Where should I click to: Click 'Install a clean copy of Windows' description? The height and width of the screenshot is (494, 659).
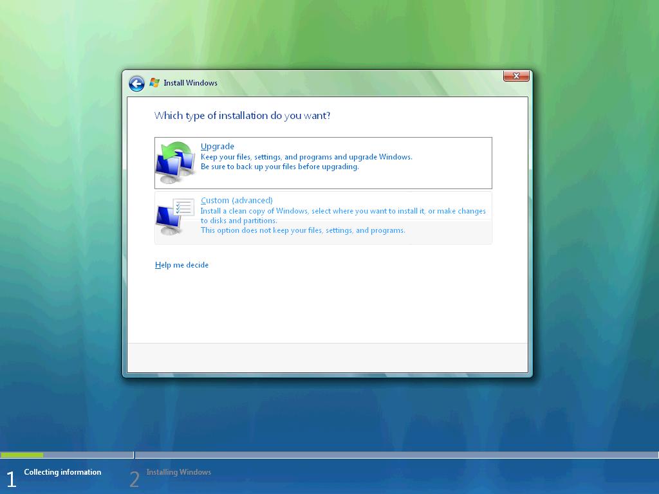click(x=343, y=215)
